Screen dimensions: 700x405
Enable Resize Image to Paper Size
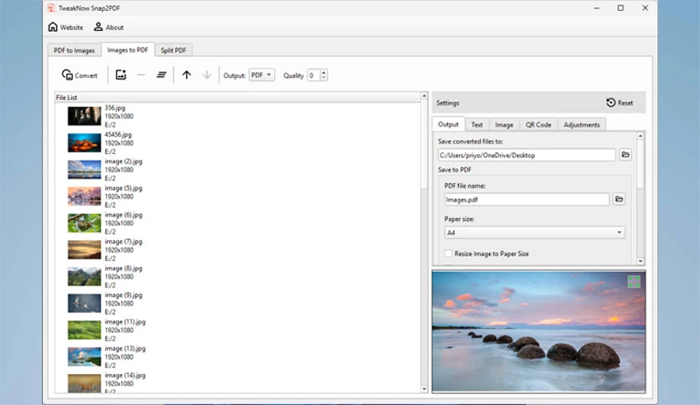click(x=448, y=254)
